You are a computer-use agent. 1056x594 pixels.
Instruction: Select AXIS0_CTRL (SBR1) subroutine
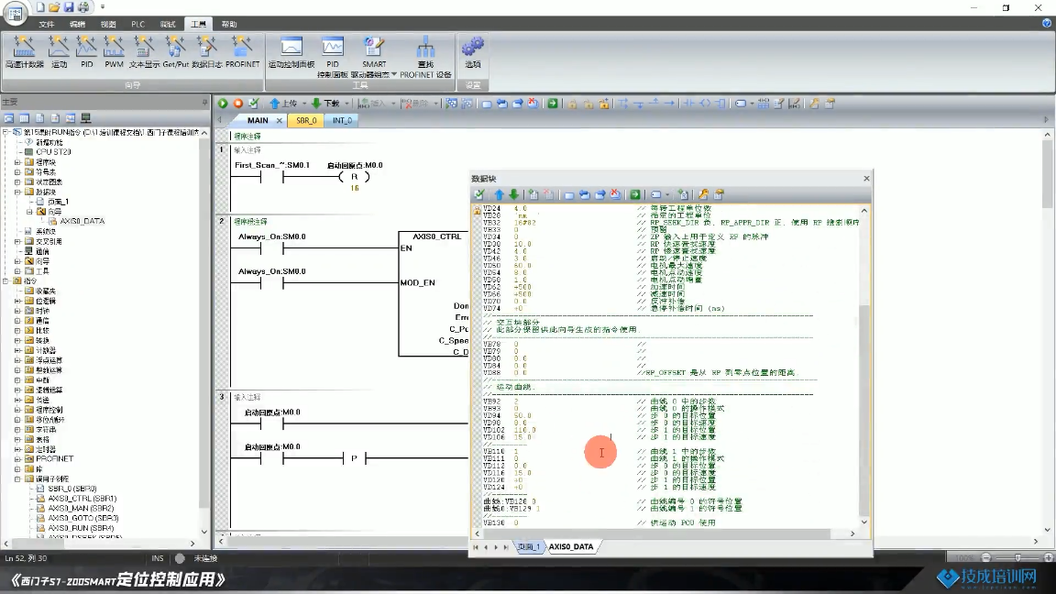point(82,499)
